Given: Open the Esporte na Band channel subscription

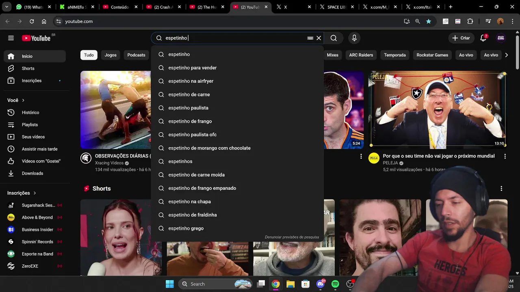Looking at the screenshot, I should [35, 254].
